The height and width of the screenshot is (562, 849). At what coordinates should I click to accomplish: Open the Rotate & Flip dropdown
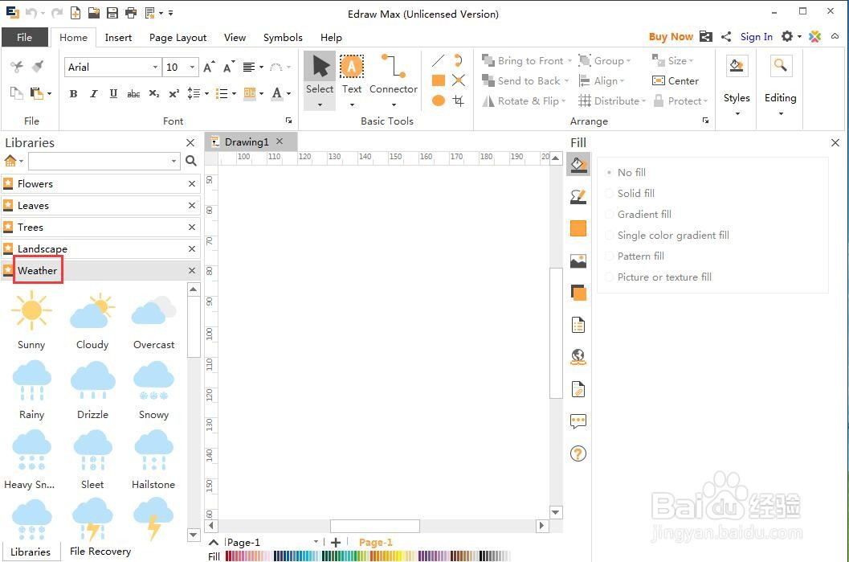tap(564, 101)
